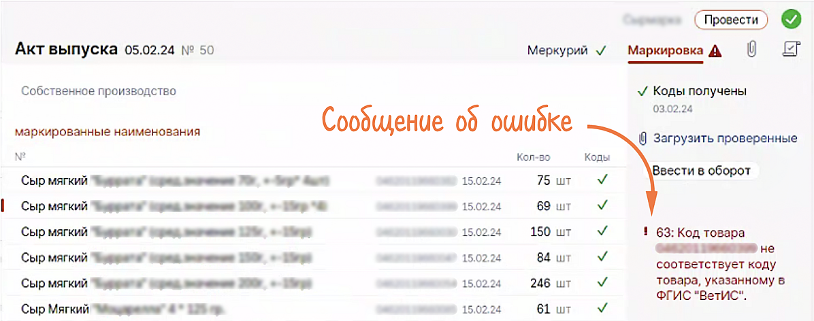
Task: Click the Загрузить проверенные link
Action: (725, 139)
